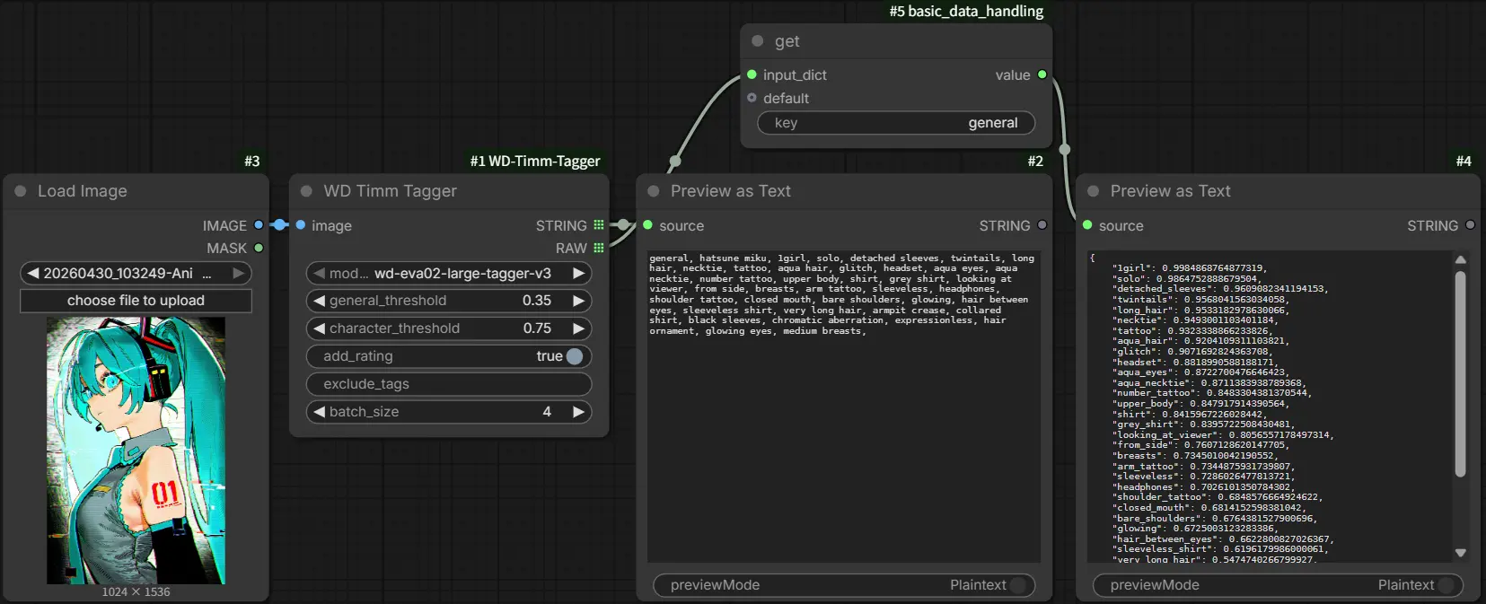The height and width of the screenshot is (604, 1486).
Task: Click the STRING output grid socket on WD Timm Tagger
Action: click(599, 225)
